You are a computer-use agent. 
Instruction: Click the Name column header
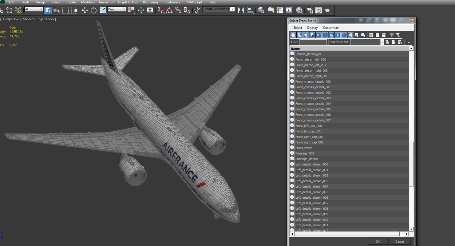coord(350,49)
